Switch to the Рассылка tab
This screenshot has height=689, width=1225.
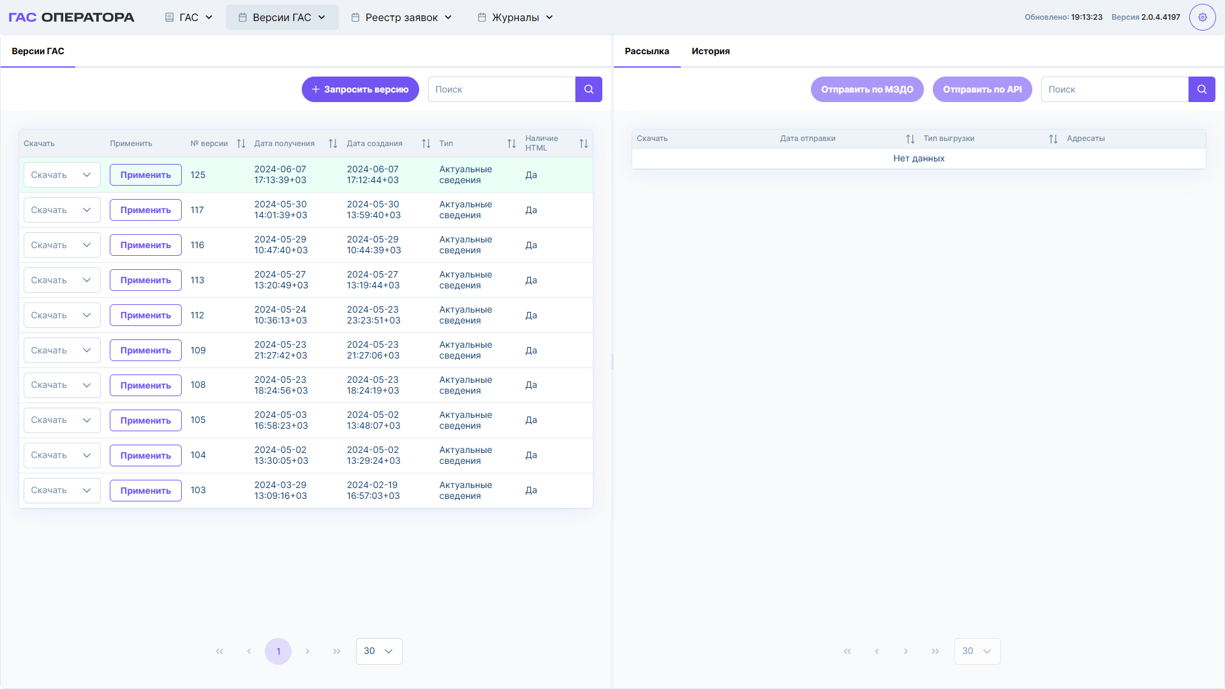pyautogui.click(x=647, y=51)
